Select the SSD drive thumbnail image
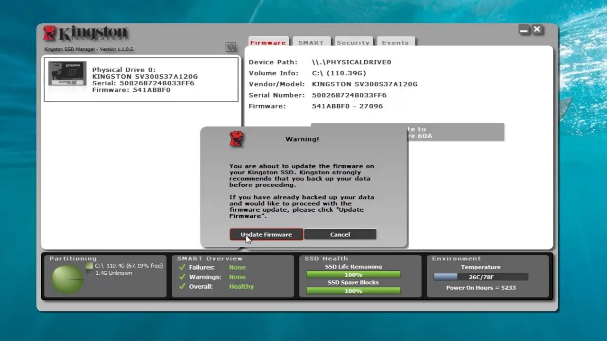The height and width of the screenshot is (341, 607). coord(67,73)
